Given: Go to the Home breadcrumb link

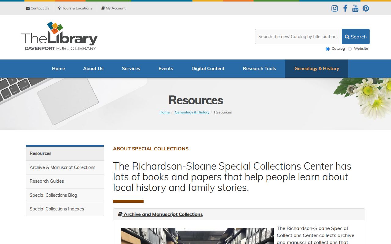Looking at the screenshot, I should 164,112.
